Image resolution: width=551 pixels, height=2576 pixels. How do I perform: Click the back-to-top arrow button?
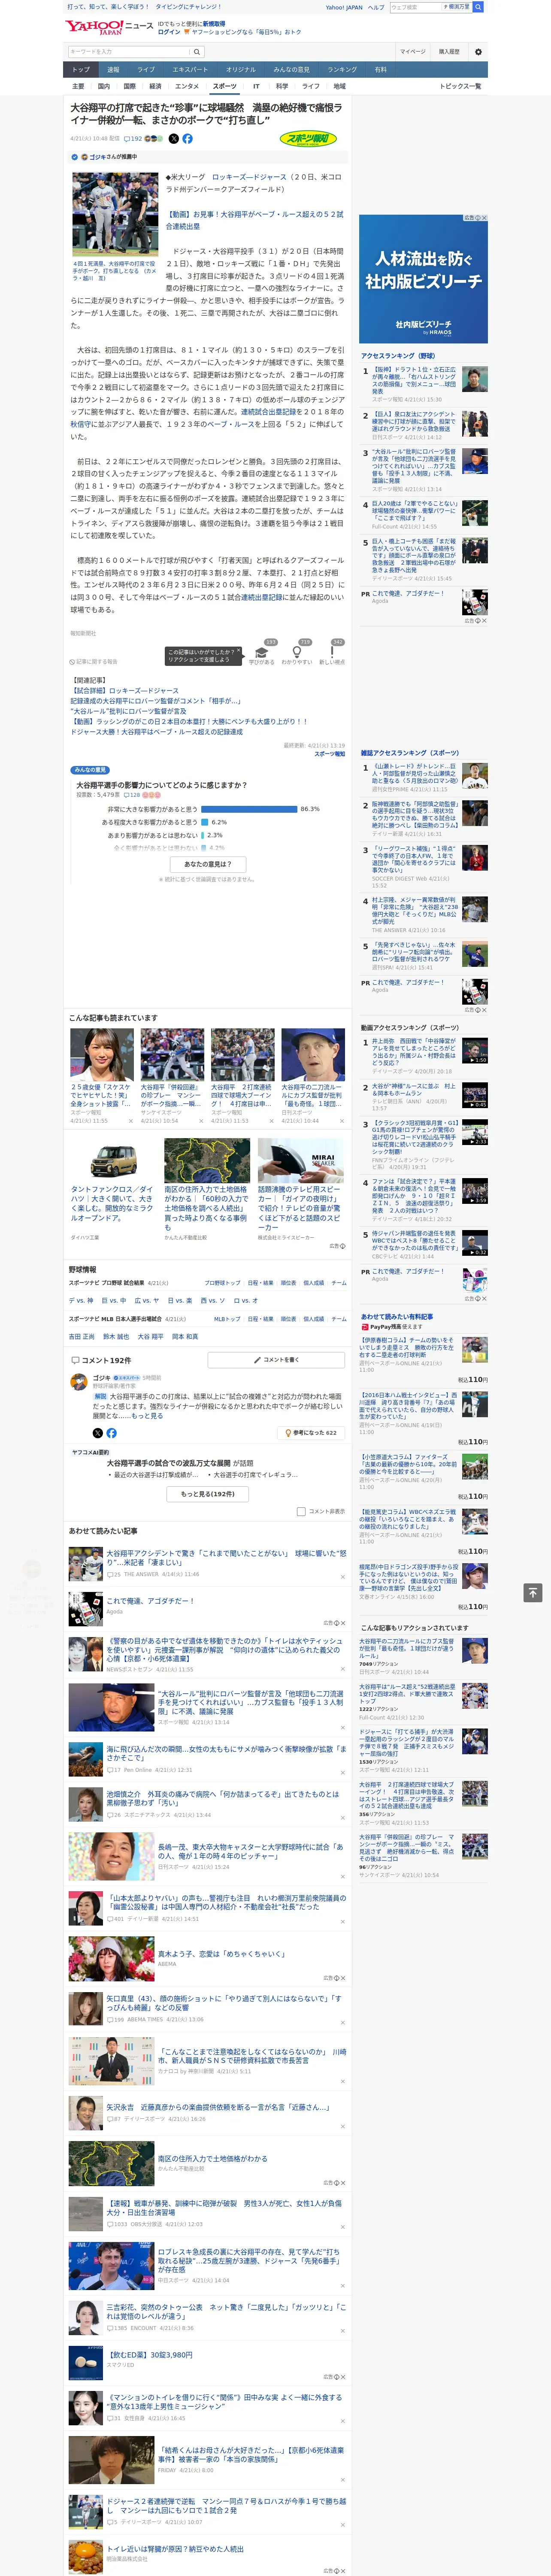(533, 1592)
